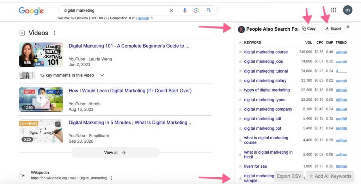Sort by the CMP column header
This screenshot has height=184, width=361.
tap(330, 42)
